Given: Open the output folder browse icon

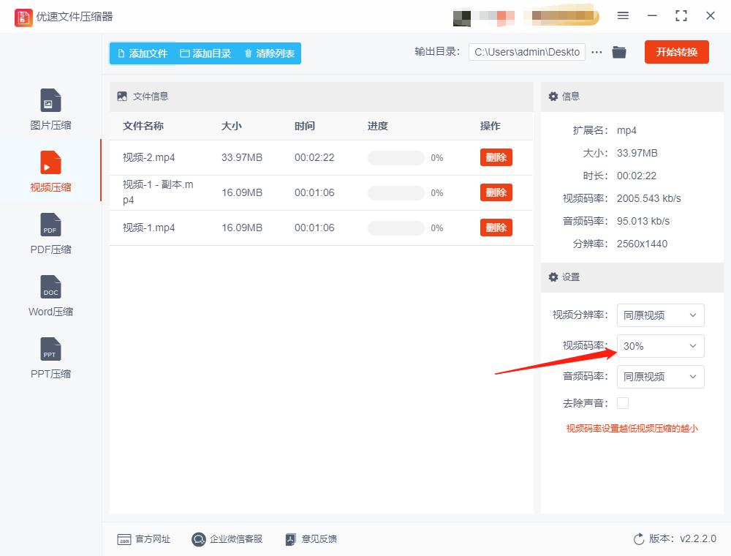Looking at the screenshot, I should tap(619, 52).
